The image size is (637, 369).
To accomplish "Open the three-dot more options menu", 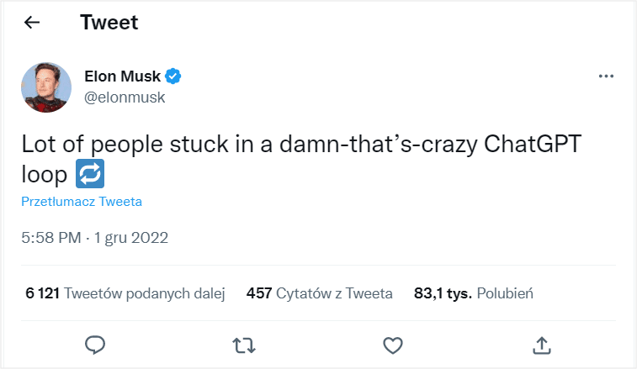I will 606,76.
